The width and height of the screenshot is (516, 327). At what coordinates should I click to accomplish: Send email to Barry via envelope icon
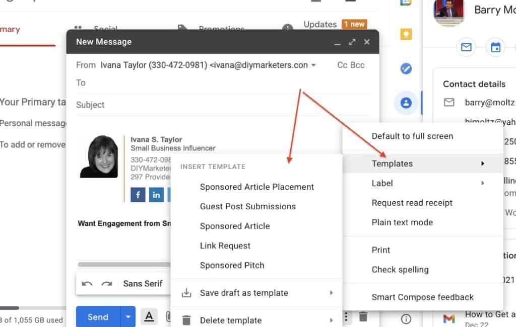coord(466,47)
